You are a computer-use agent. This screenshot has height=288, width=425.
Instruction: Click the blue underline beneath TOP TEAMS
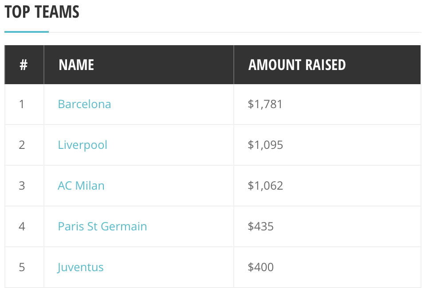(x=27, y=32)
